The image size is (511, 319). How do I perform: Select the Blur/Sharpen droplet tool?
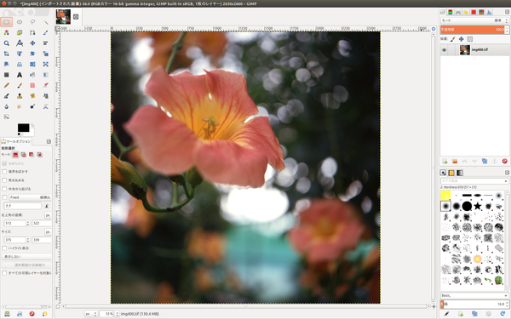(x=7, y=106)
